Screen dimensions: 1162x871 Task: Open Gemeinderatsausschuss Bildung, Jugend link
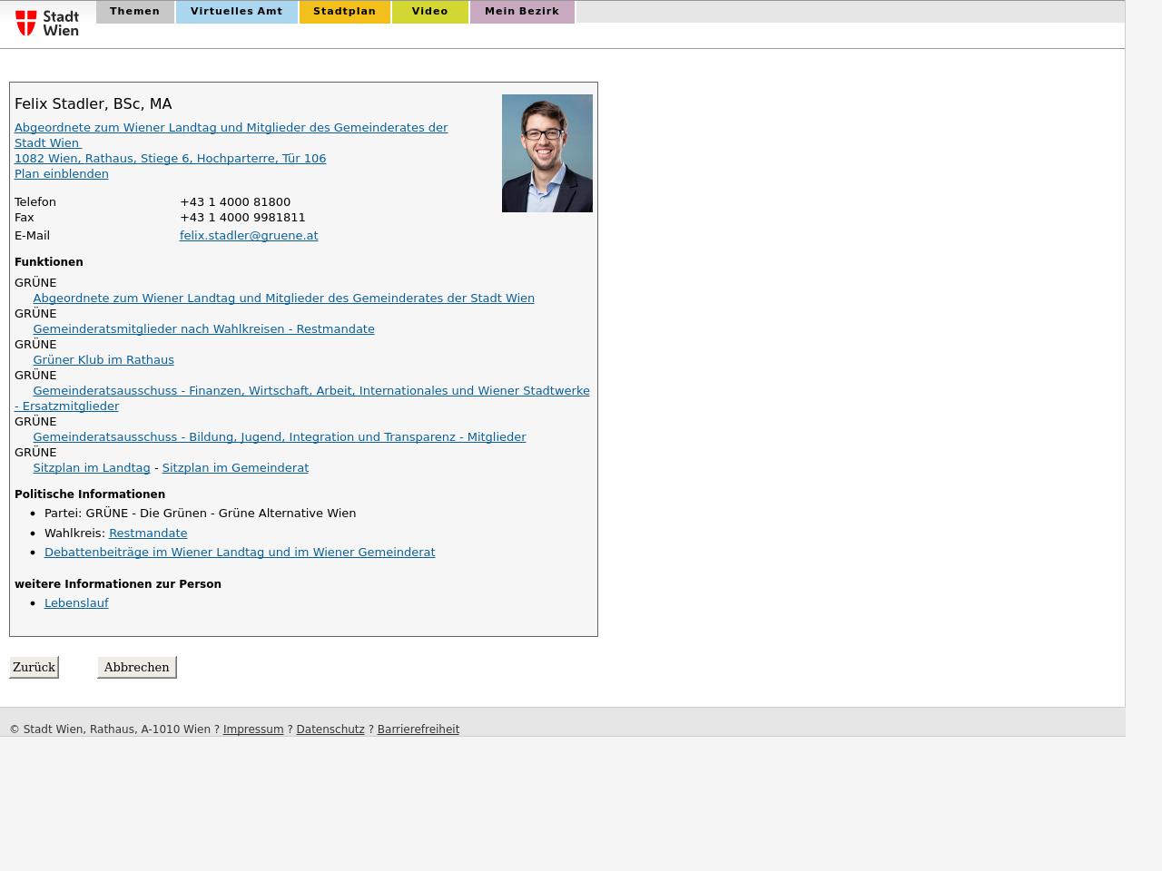[280, 436]
